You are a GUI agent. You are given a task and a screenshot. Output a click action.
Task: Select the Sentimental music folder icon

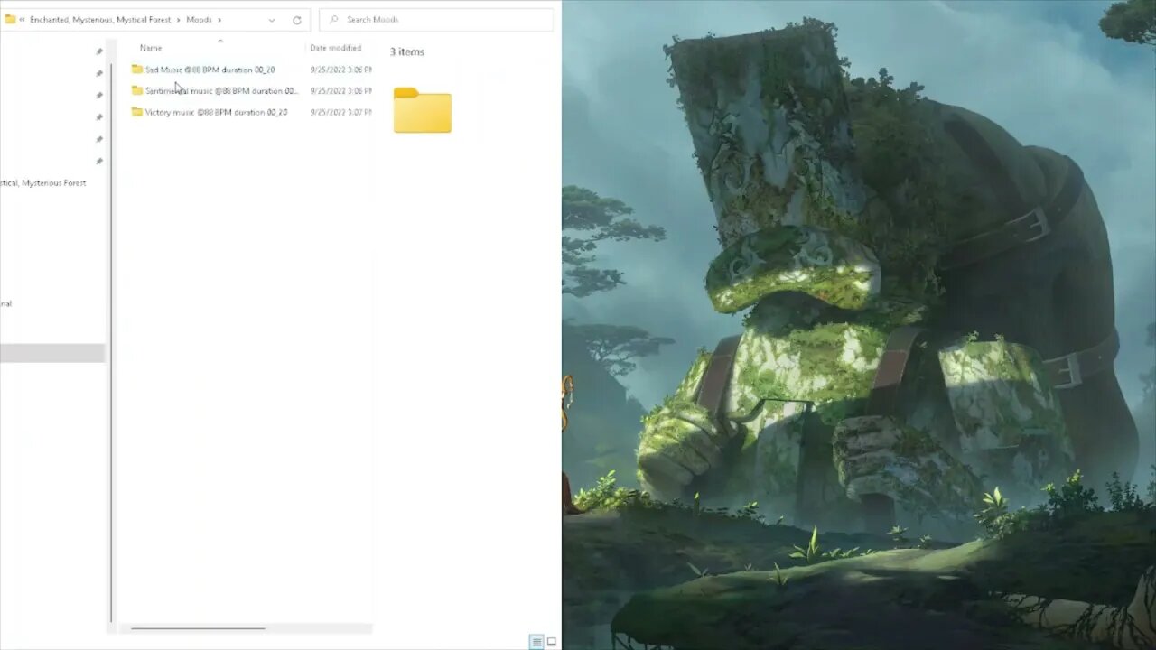[137, 90]
